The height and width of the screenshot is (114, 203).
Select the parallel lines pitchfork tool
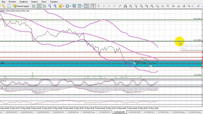[130, 6]
